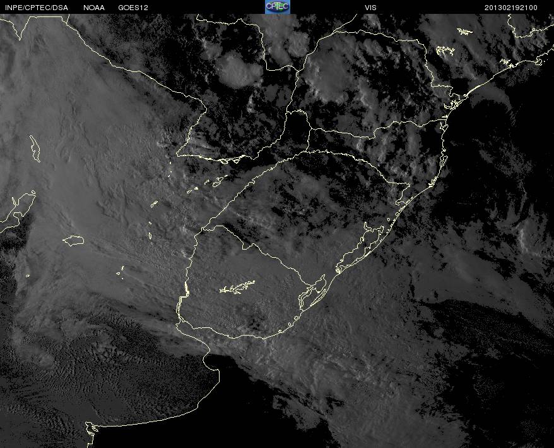The width and height of the screenshot is (554, 448).
Task: Click the INPE/CPTEC/DSA header text
Action: click(x=37, y=8)
